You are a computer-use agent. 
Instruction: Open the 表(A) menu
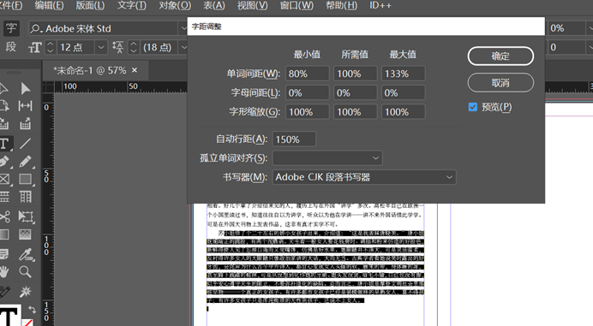pos(214,6)
